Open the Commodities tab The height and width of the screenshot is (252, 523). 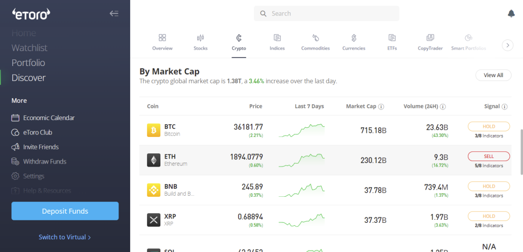click(x=316, y=48)
